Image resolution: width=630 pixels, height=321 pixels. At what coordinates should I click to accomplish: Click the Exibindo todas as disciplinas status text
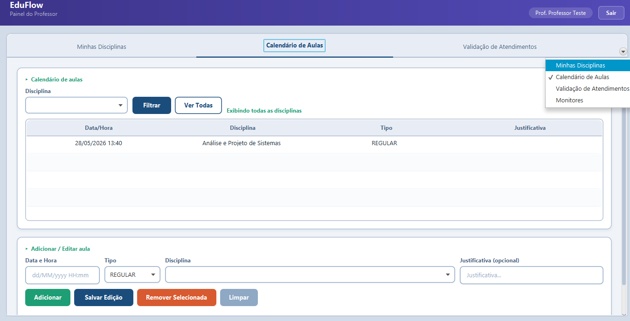[264, 111]
